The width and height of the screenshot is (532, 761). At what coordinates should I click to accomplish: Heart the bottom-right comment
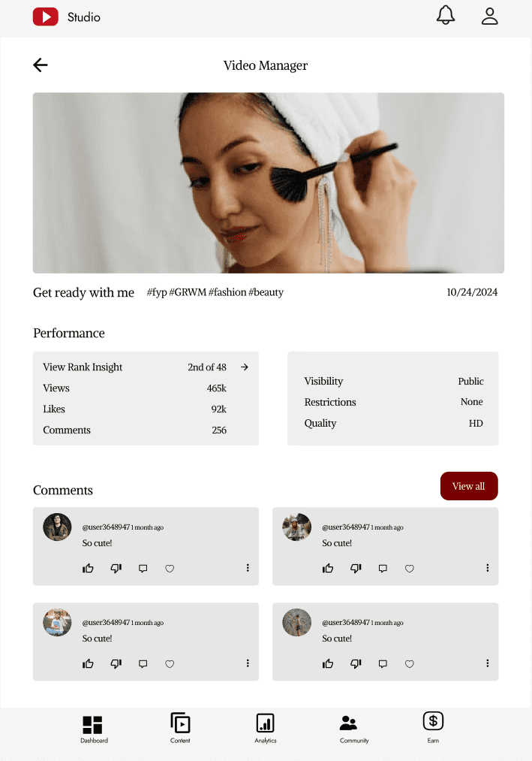click(x=409, y=664)
